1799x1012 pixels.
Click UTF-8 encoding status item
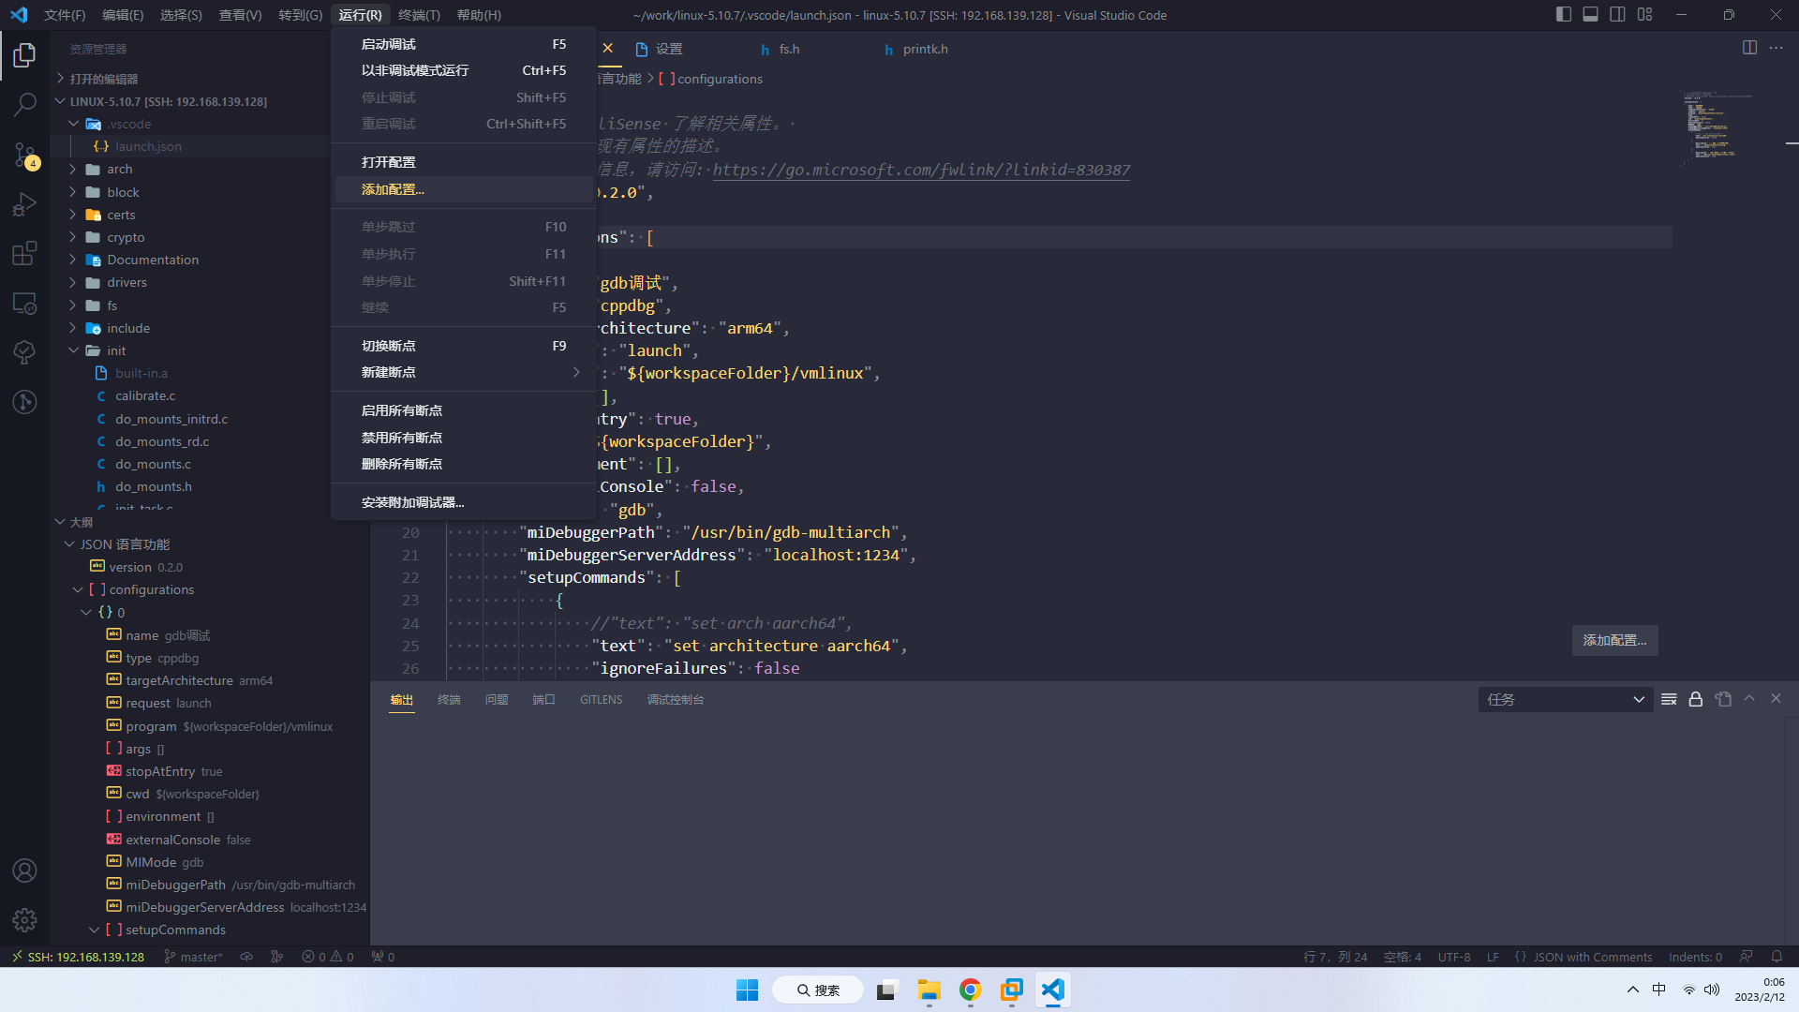pyautogui.click(x=1454, y=957)
